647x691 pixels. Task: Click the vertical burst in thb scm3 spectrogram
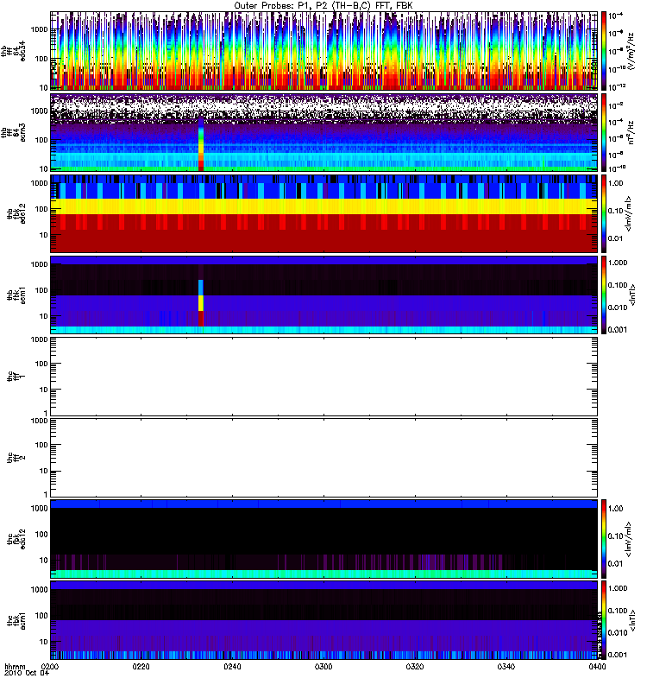(201, 144)
